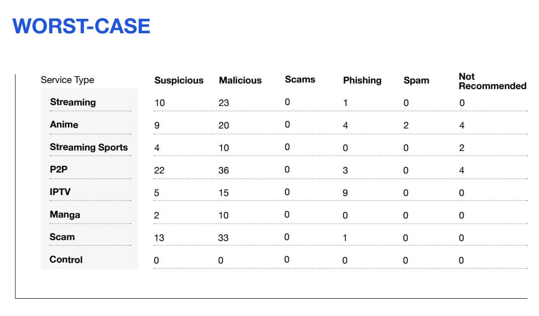Select the IPTV row label
The image size is (539, 316).
60,192
